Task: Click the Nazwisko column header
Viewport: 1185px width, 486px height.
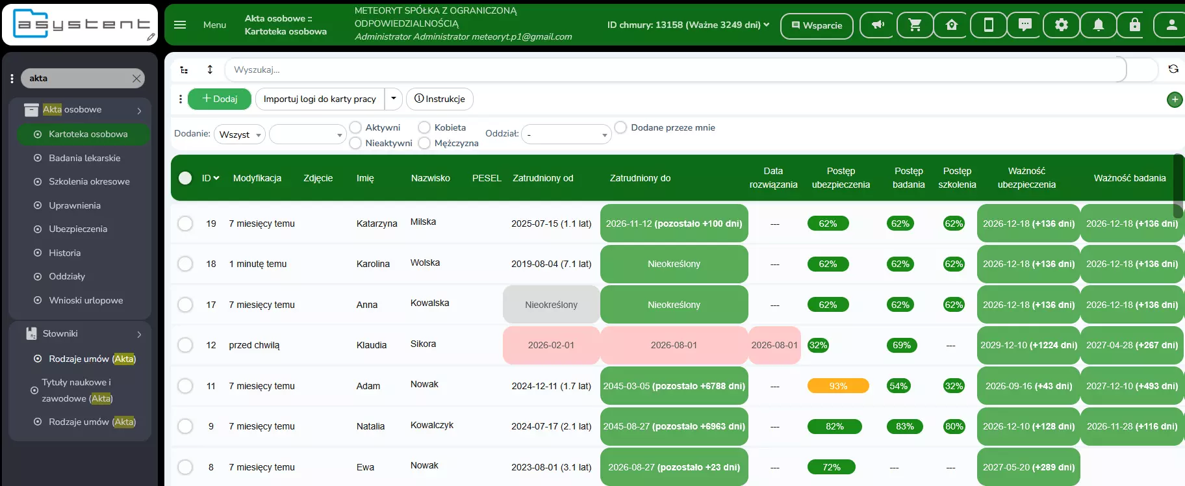Action: click(431, 178)
